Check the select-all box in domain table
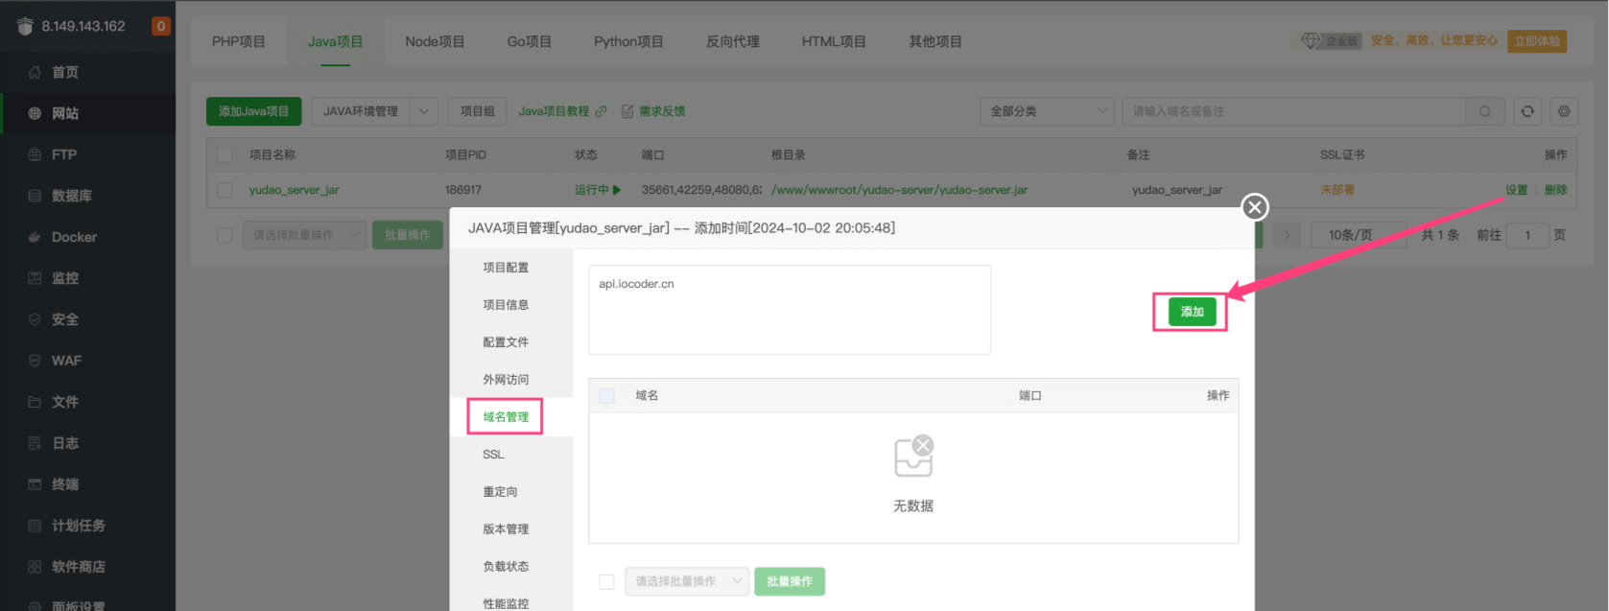The image size is (1609, 611). tap(606, 395)
